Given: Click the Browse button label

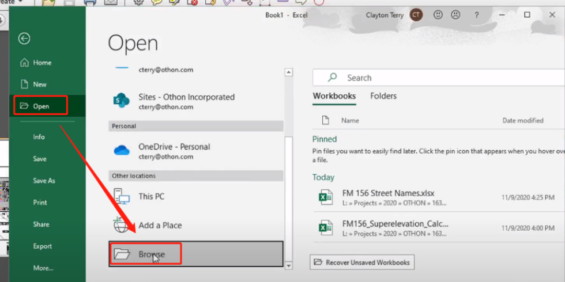Looking at the screenshot, I should [x=152, y=254].
